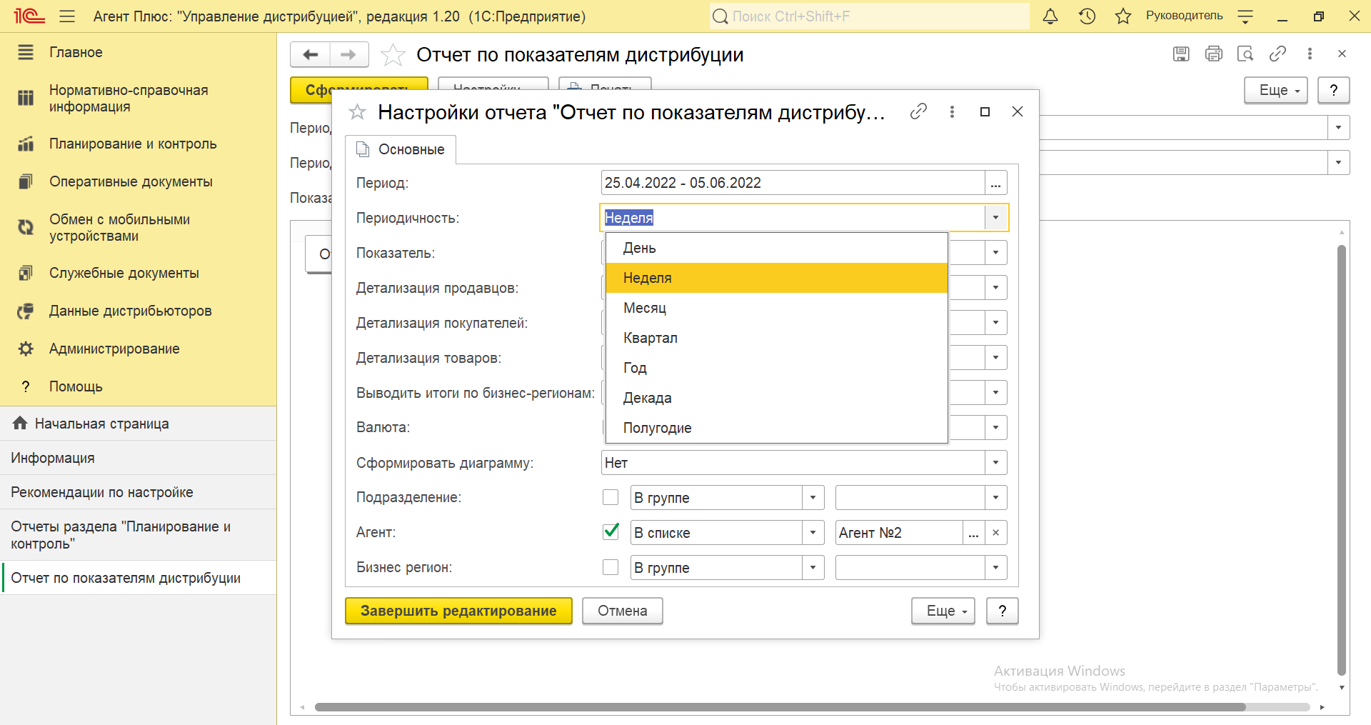Expand Валюта dropdown arrow
1371x725 pixels.
tap(995, 428)
